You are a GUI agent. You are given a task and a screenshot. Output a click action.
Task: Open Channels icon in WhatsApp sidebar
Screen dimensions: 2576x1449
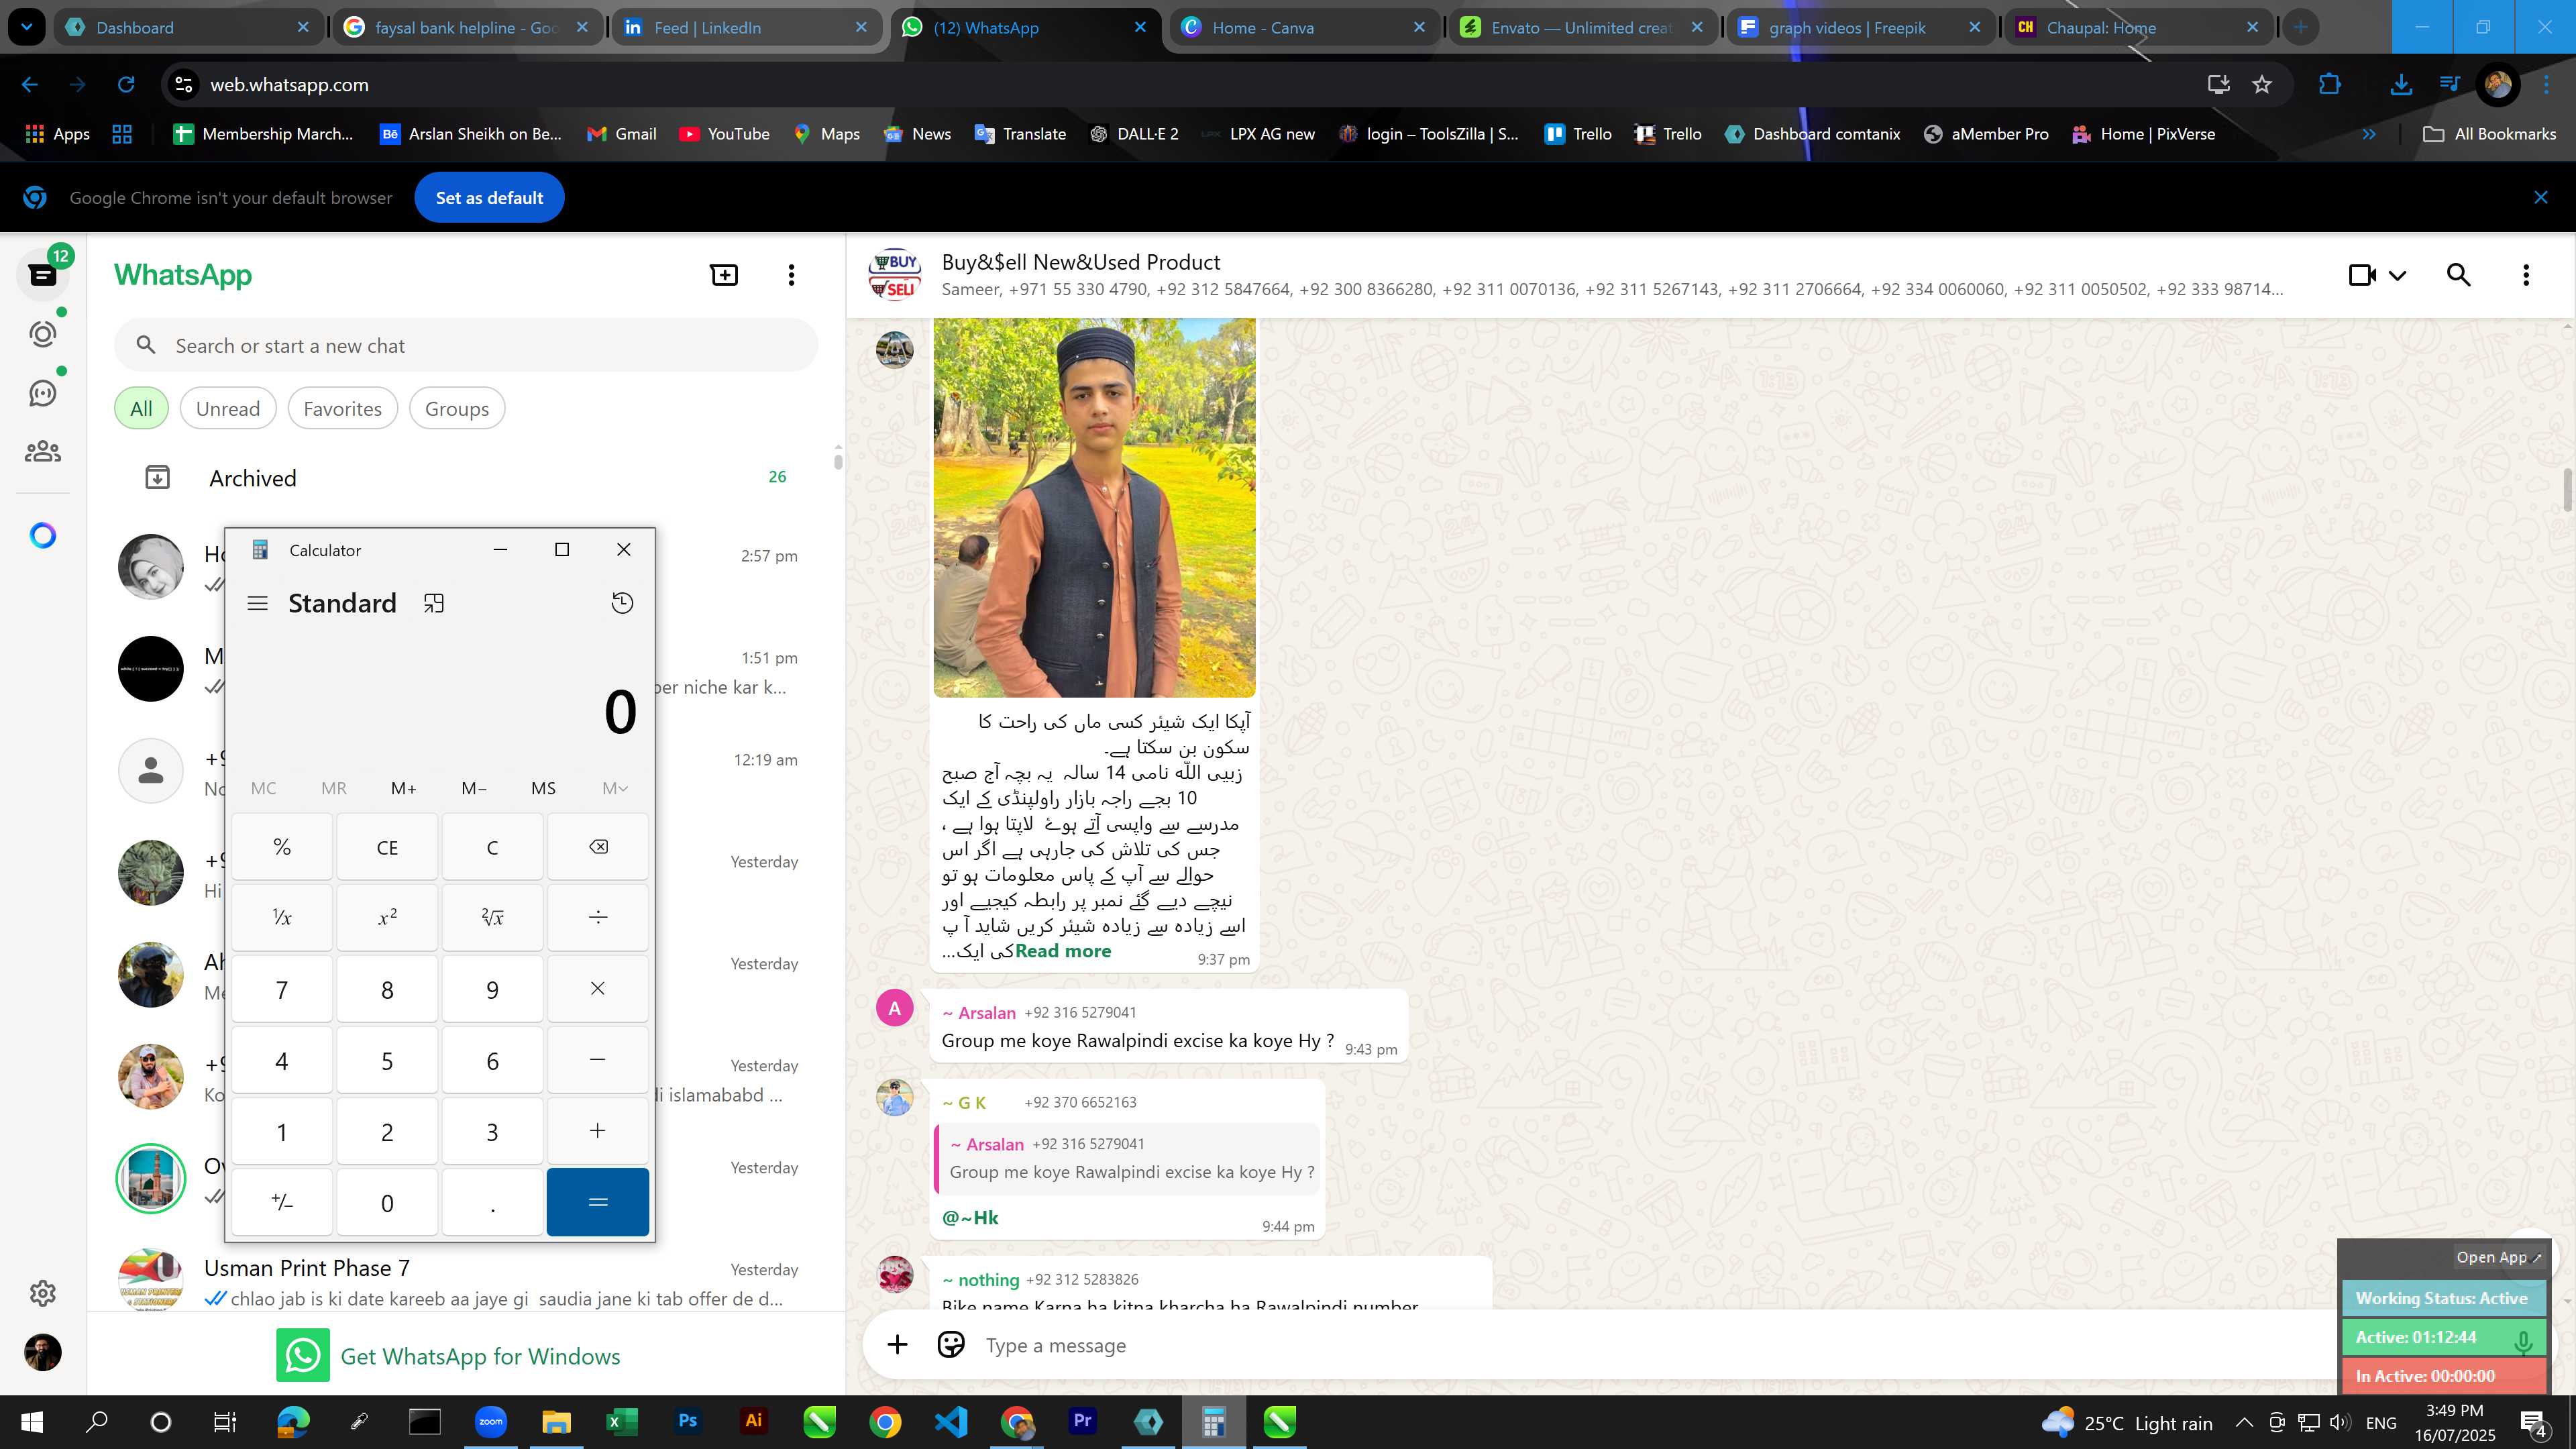pos(42,393)
